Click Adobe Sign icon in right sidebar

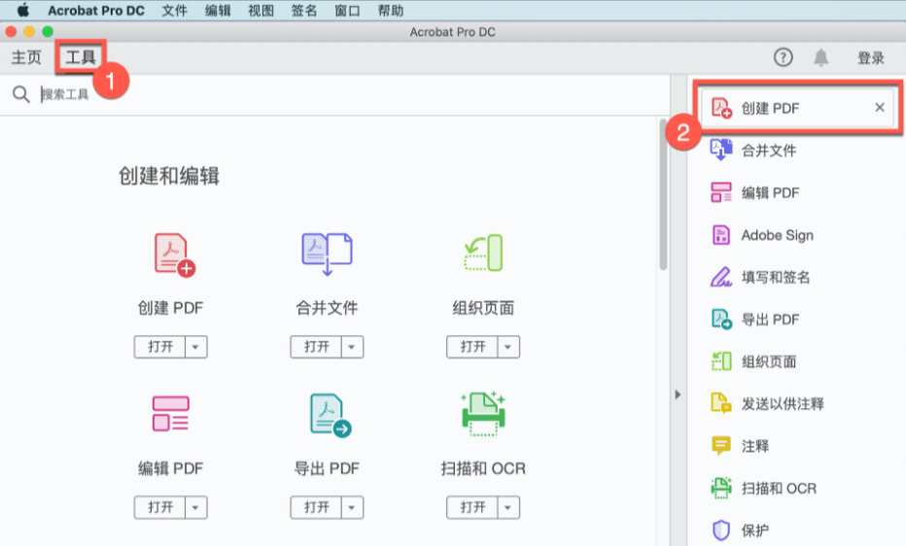click(x=721, y=235)
